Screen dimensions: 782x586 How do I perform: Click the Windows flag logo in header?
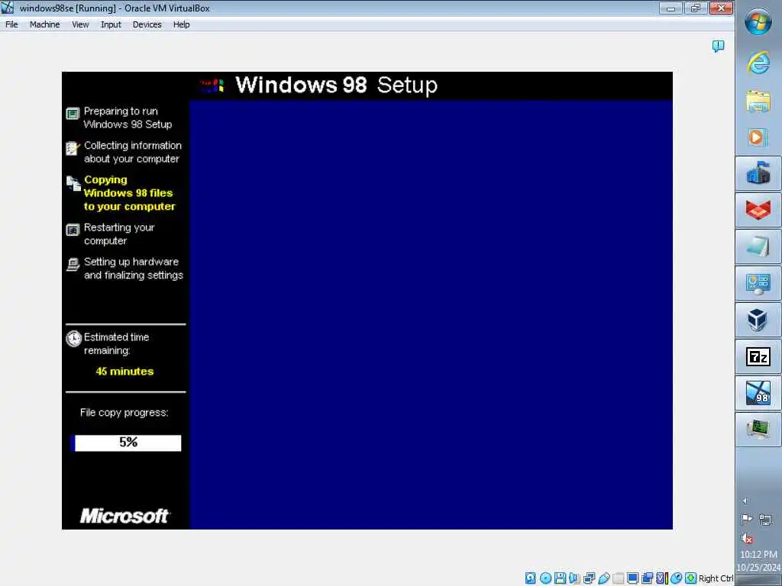tap(213, 85)
